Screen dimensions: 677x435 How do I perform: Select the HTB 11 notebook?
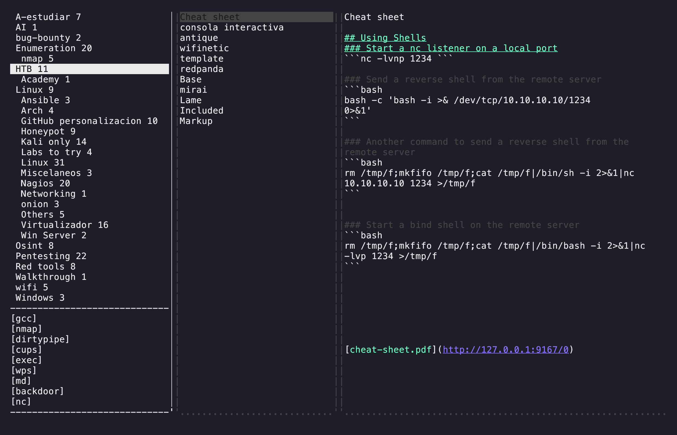click(x=32, y=69)
